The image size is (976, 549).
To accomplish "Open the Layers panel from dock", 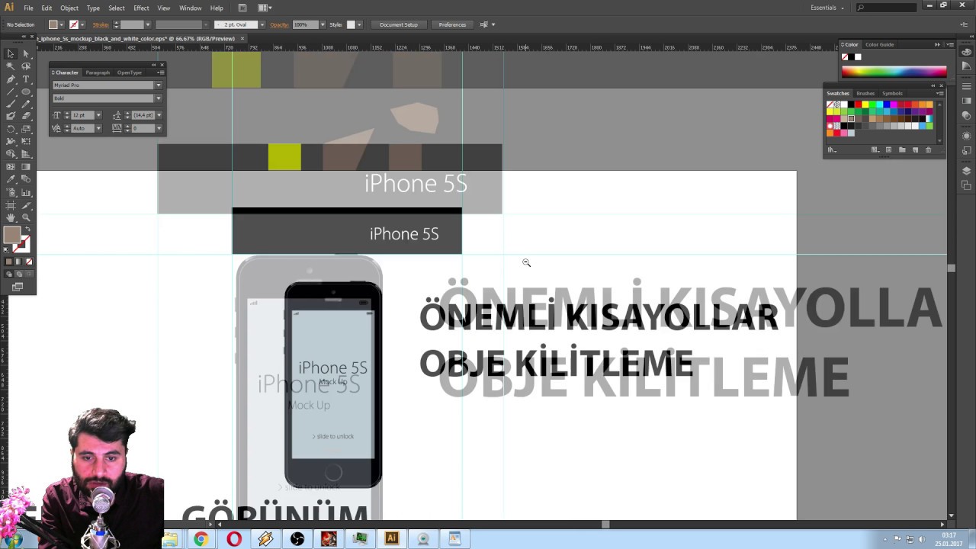I will click(x=966, y=171).
